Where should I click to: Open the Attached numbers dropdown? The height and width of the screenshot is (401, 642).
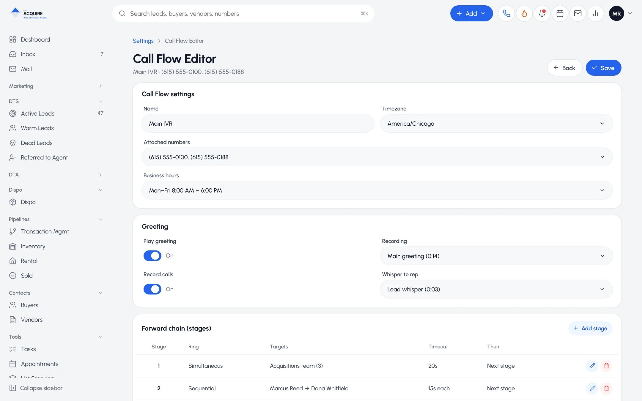coord(377,157)
